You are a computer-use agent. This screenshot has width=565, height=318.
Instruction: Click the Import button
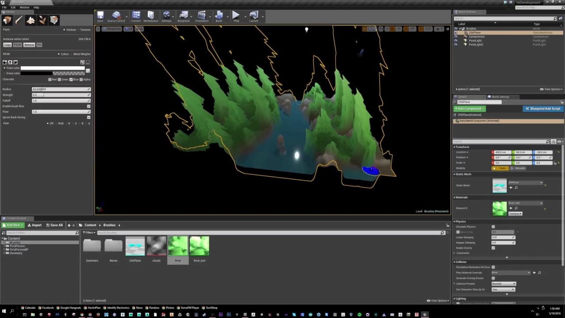point(34,225)
